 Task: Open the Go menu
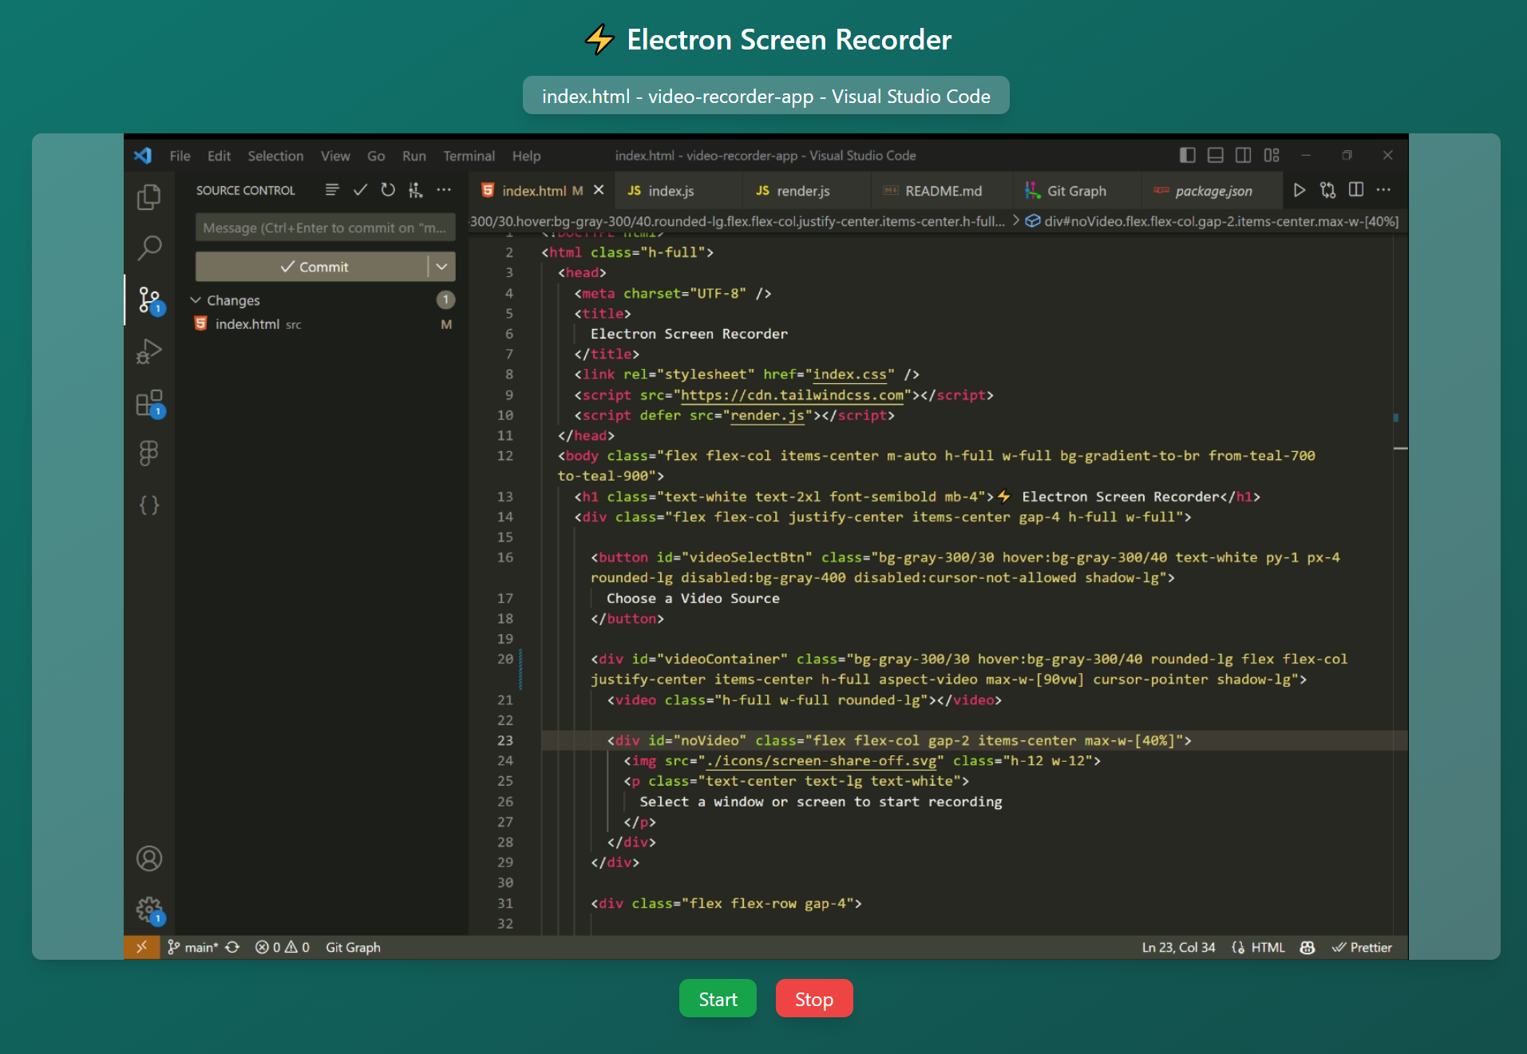[x=376, y=156]
